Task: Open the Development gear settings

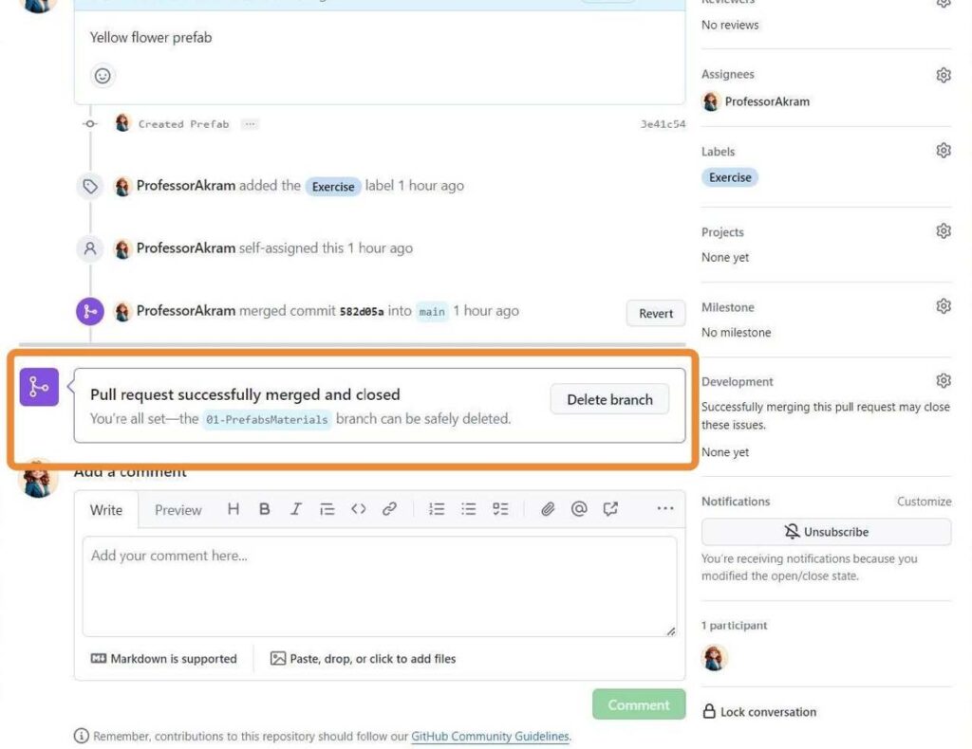Action: pyautogui.click(x=943, y=381)
